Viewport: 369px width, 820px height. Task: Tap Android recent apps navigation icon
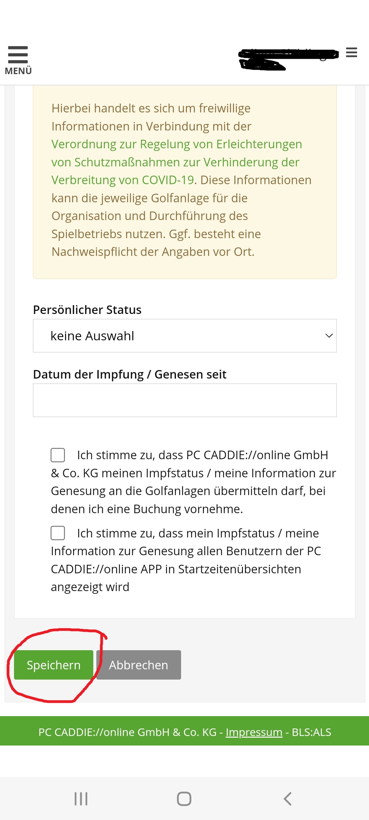tap(81, 799)
